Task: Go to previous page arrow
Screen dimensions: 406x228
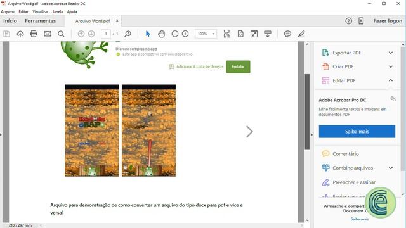Action: click(x=81, y=34)
